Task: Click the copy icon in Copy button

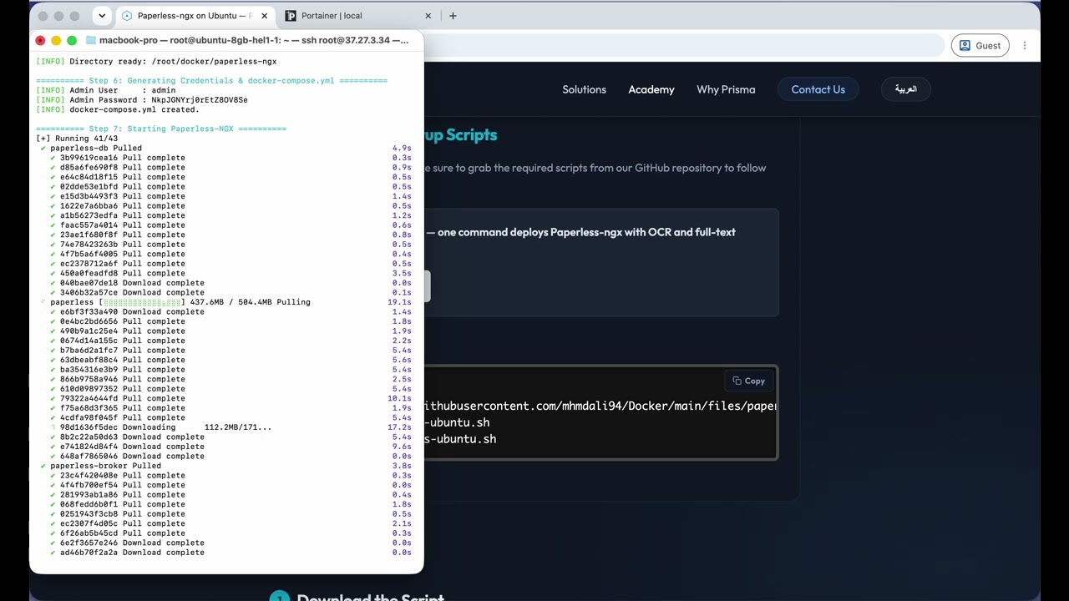Action: click(x=737, y=381)
